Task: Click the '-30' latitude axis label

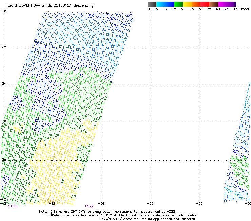Action: point(3,11)
